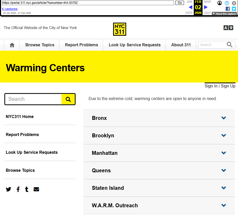Click the Sign In link
Viewport: 238px width, 216px height.
pyautogui.click(x=211, y=86)
